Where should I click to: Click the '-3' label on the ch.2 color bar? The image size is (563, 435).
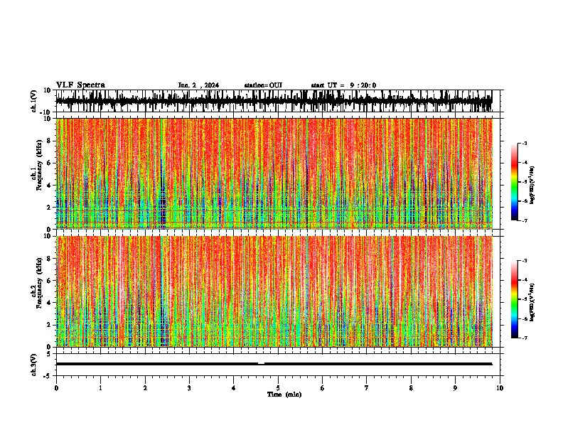[524, 261]
